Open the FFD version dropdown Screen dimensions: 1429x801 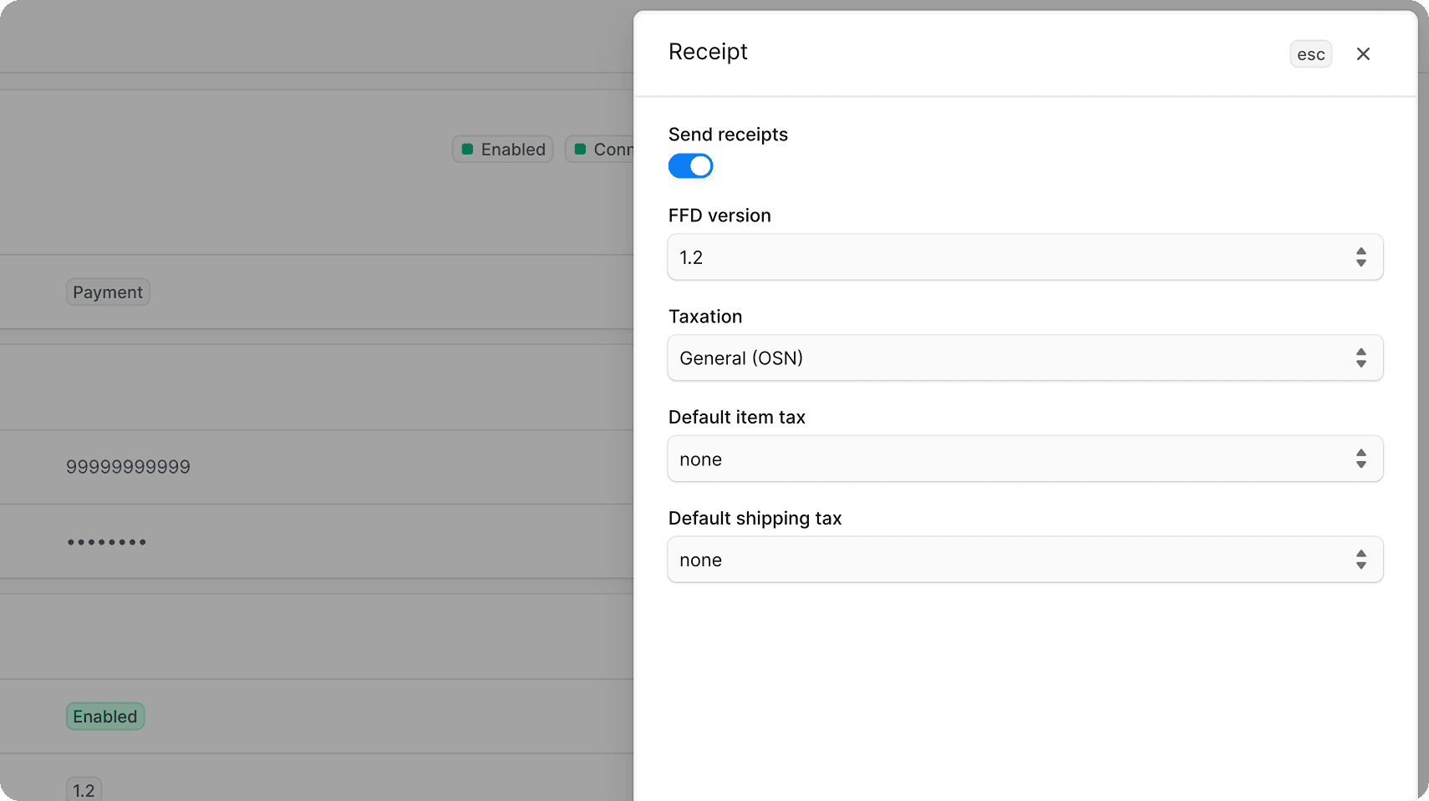[x=1025, y=257]
